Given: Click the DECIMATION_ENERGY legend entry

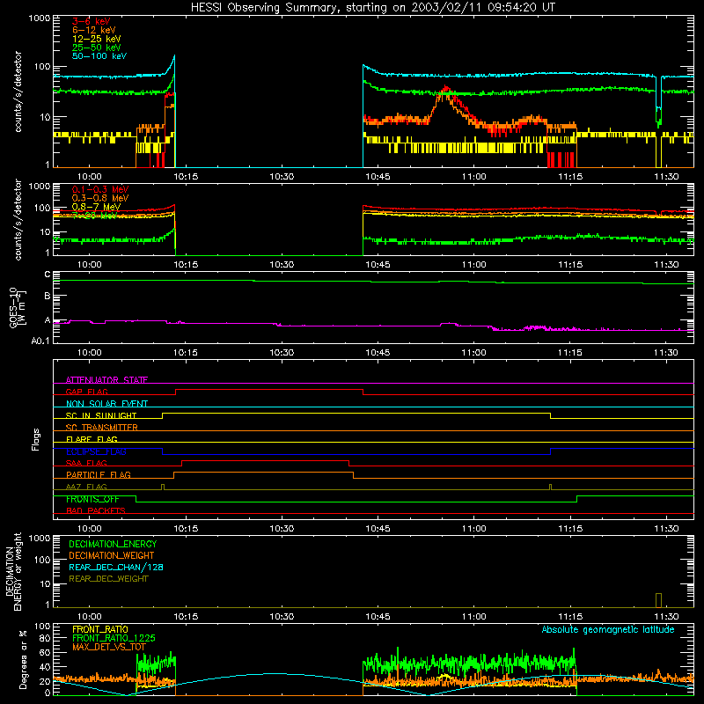Looking at the screenshot, I should coord(113,544).
